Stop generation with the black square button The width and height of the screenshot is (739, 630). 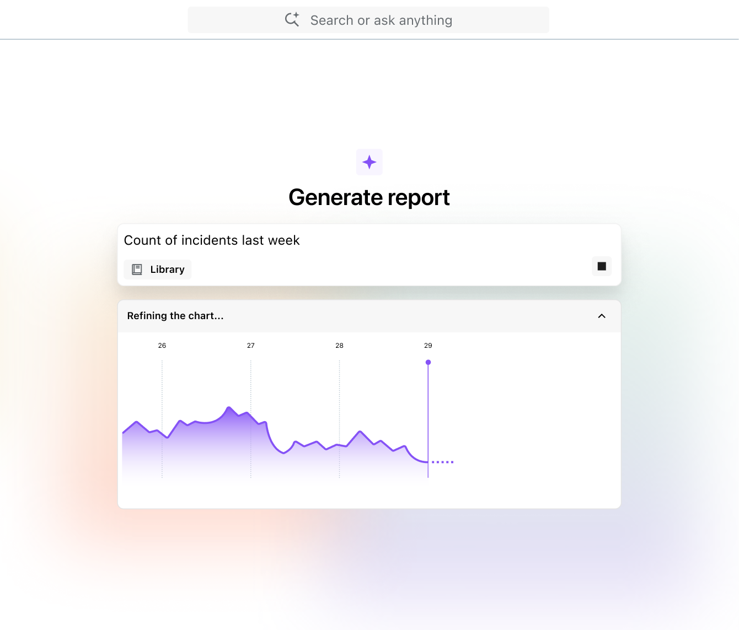(602, 266)
